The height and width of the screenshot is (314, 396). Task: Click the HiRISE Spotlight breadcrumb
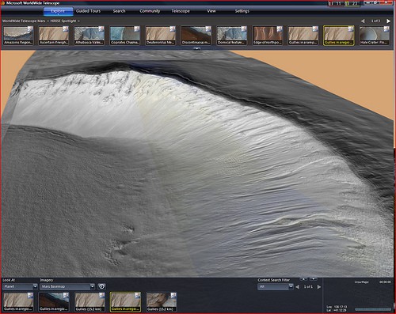pos(63,21)
